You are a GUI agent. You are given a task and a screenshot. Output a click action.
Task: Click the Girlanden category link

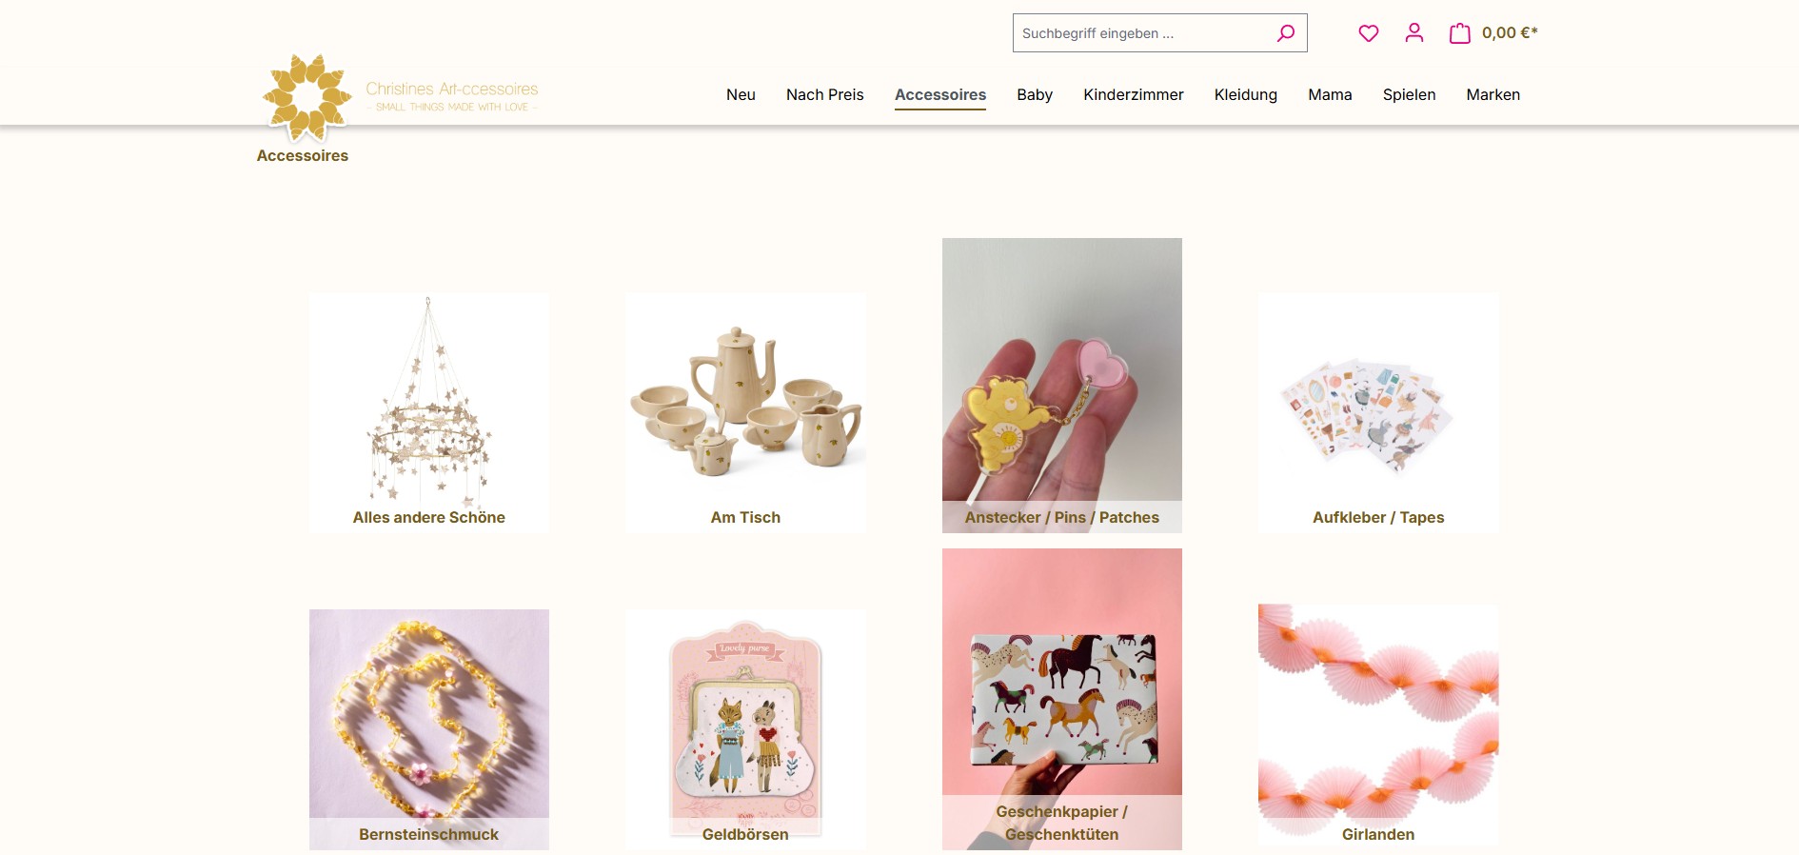(1377, 834)
